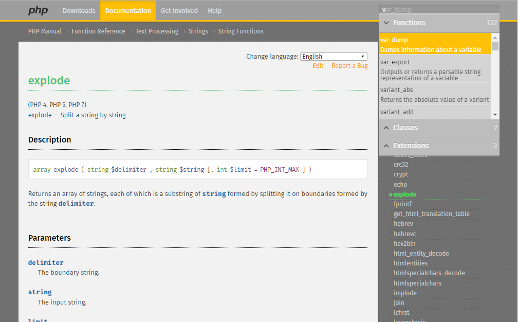Image resolution: width=518 pixels, height=322 pixels.
Task: Open hebrev in sidebar list
Action: 403,224
